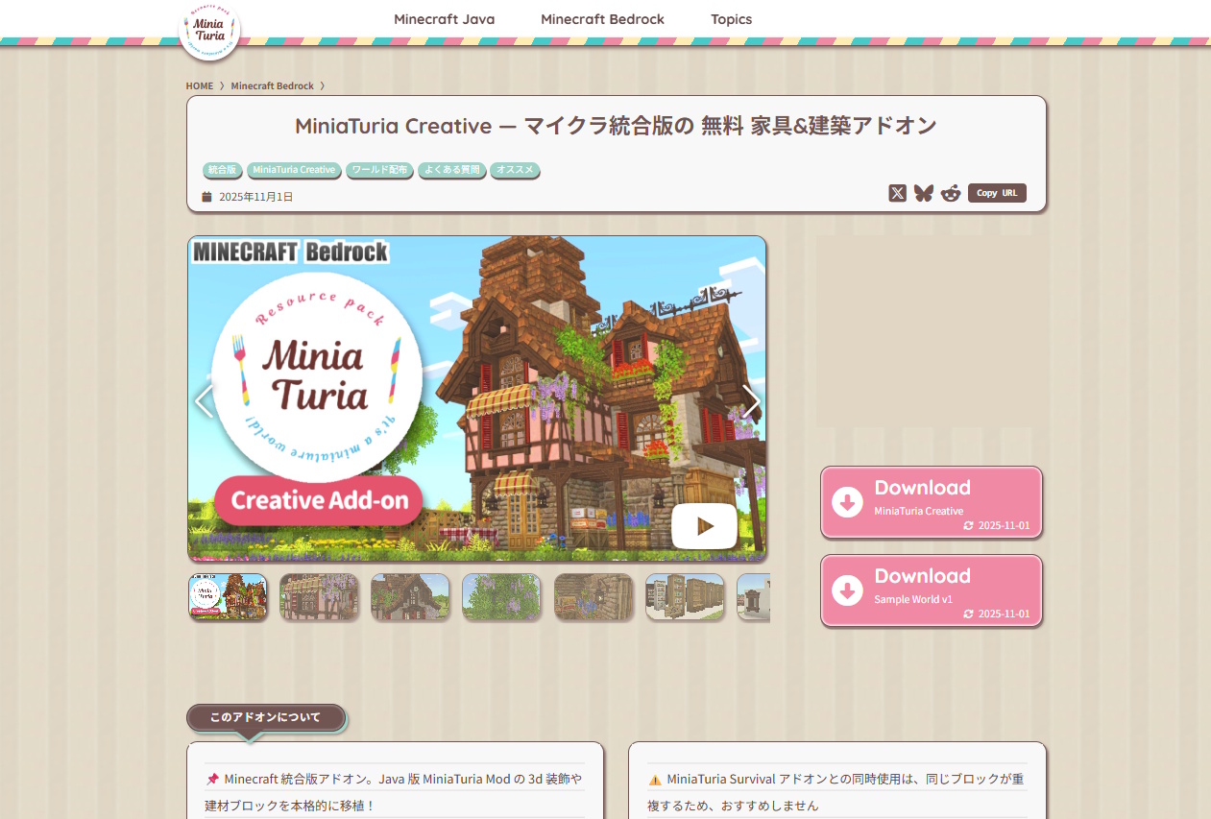Go to the HOME breadcrumb
1211x819 pixels.
coord(200,85)
